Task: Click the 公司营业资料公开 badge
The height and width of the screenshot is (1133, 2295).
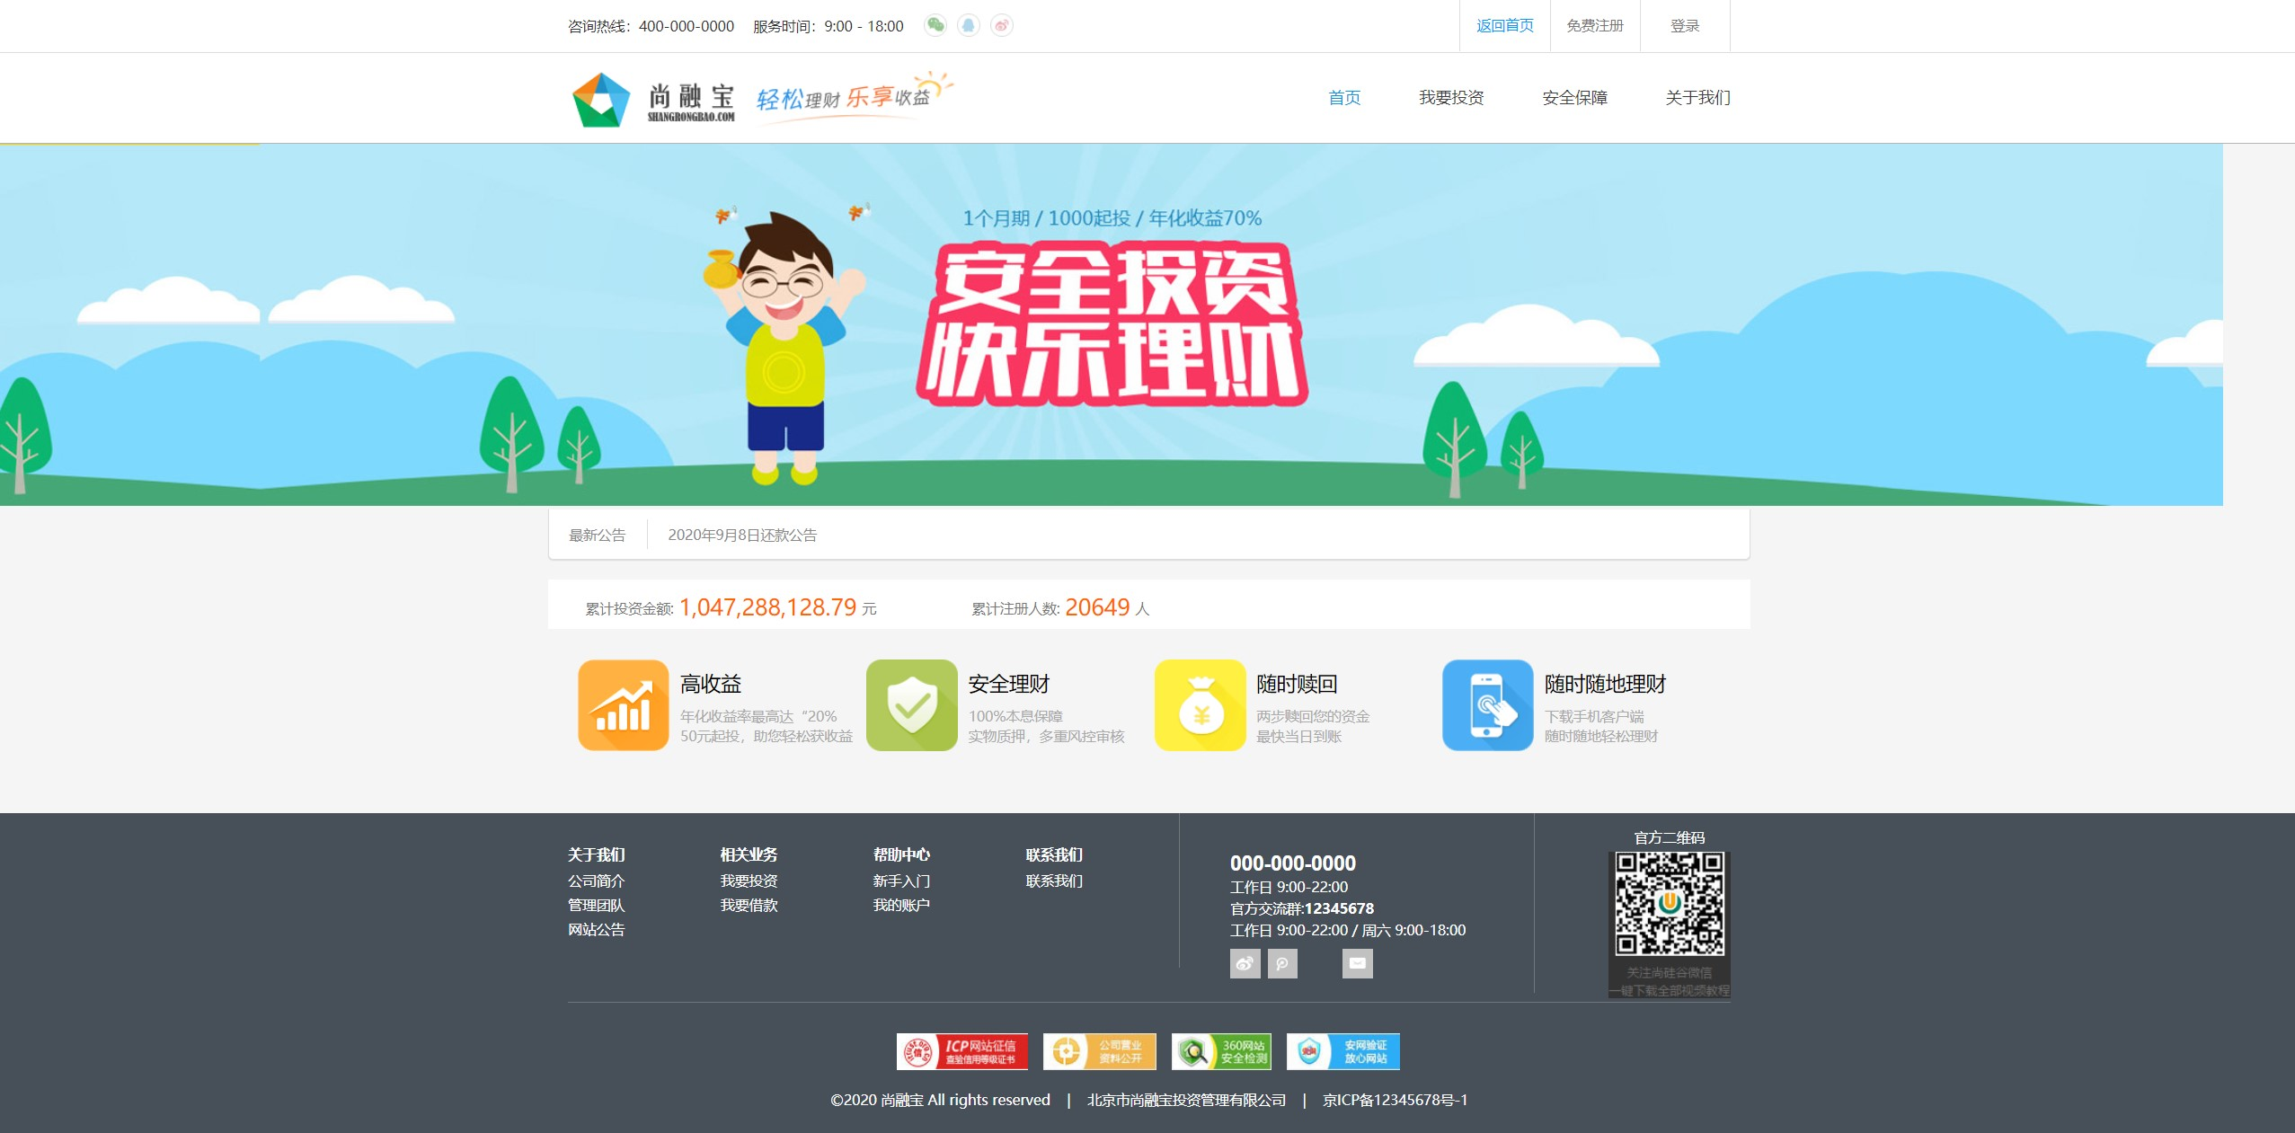Action: pyautogui.click(x=1101, y=1051)
